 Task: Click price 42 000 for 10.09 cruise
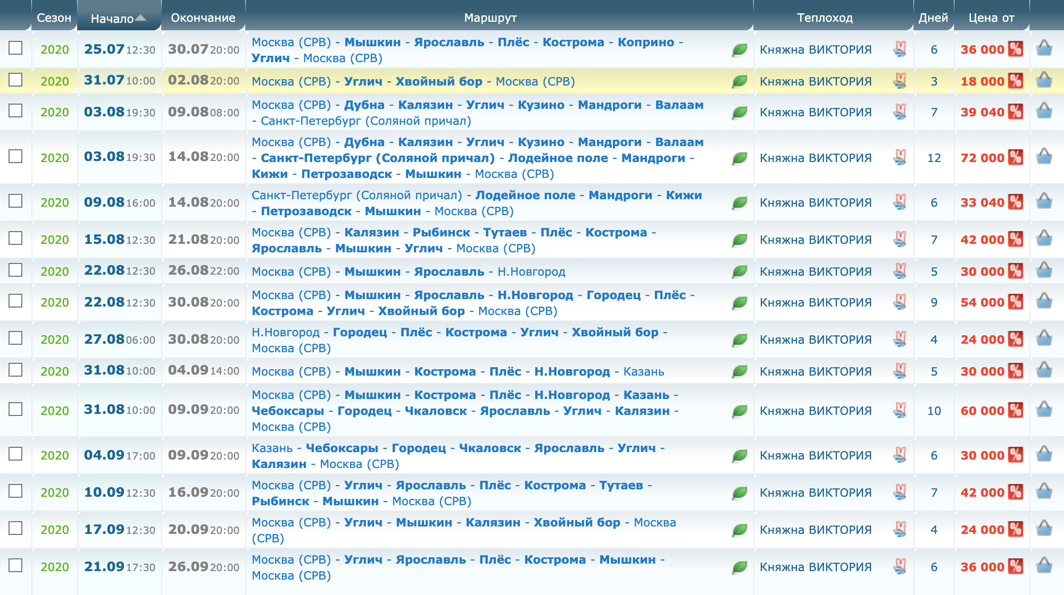click(x=982, y=492)
